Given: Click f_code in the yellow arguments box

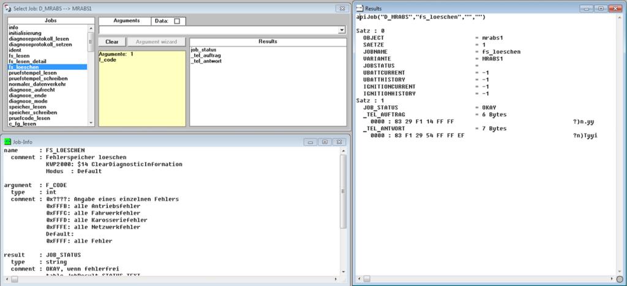Looking at the screenshot, I should click(x=108, y=60).
